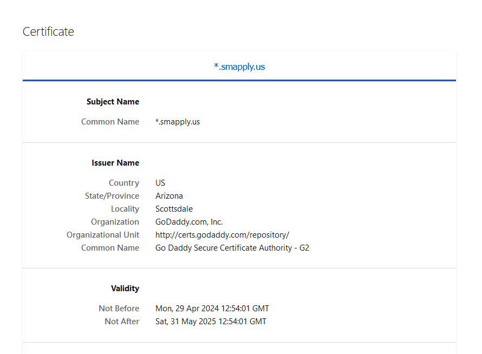Click the blue header bar above Subject Name
482x354 pixels.
tap(240, 80)
